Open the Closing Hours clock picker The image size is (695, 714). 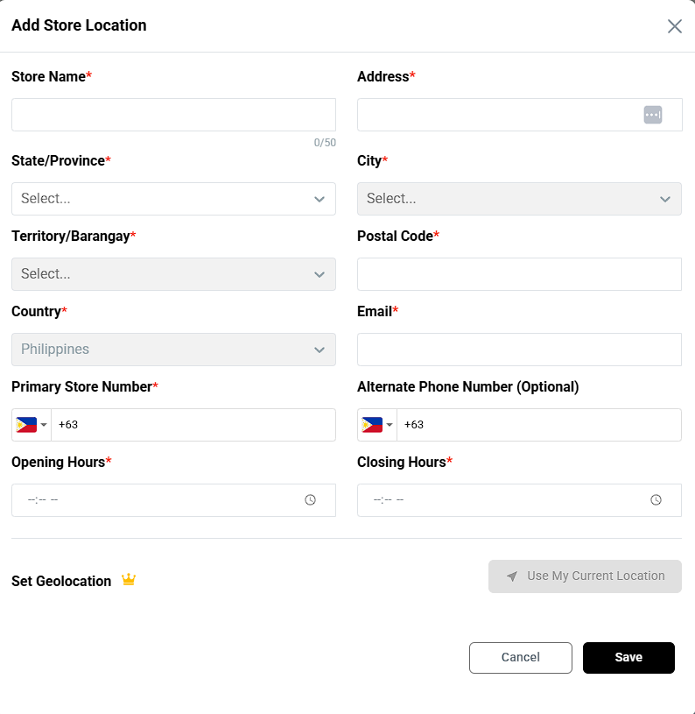[656, 500]
